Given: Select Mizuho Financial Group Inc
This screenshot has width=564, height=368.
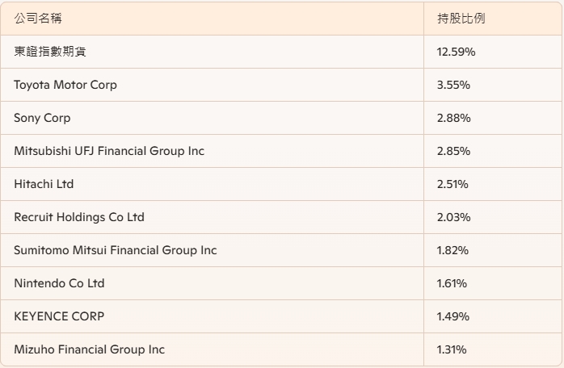Looking at the screenshot, I should click(89, 349).
